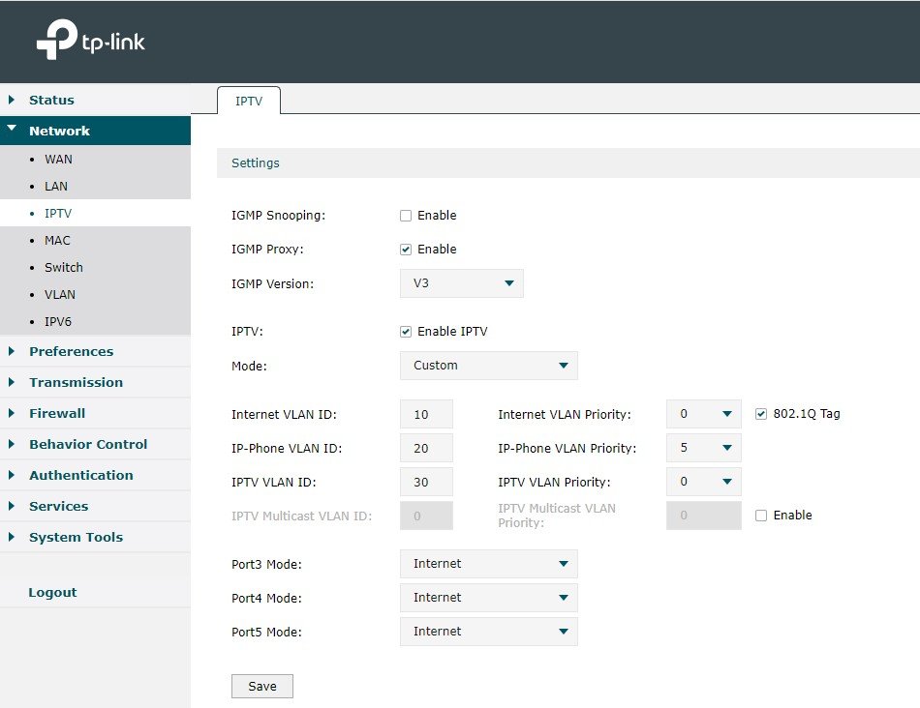This screenshot has width=920, height=708.
Task: Open Internet VLAN Priority dropdown
Action: pyautogui.click(x=703, y=414)
